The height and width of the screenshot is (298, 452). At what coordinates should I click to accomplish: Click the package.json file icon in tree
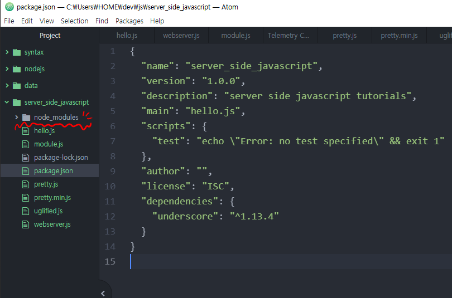pos(26,171)
